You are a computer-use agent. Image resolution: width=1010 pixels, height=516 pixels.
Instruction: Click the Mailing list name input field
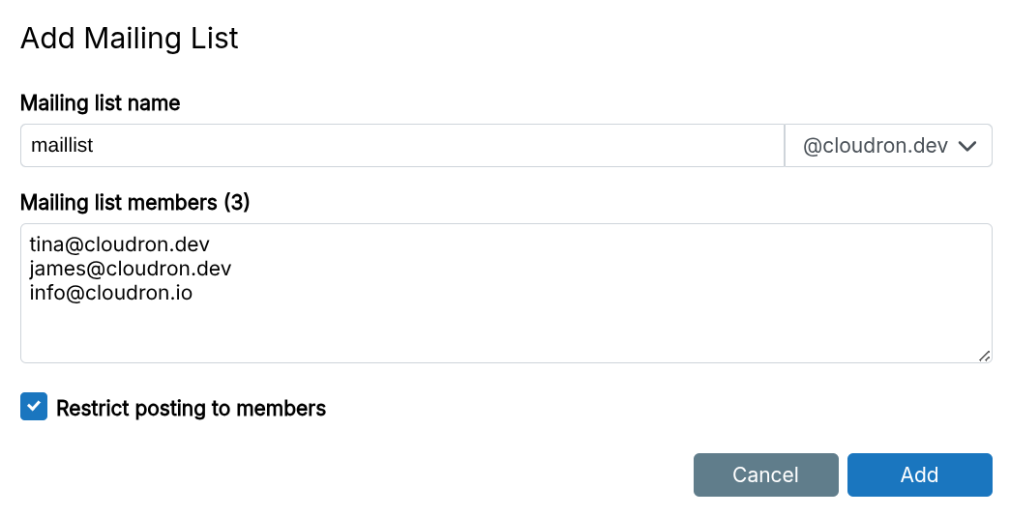[x=401, y=146]
